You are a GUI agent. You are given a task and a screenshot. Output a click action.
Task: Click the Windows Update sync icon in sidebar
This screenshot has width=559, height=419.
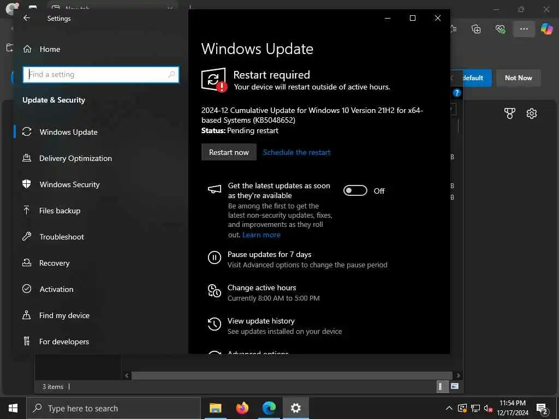point(27,131)
